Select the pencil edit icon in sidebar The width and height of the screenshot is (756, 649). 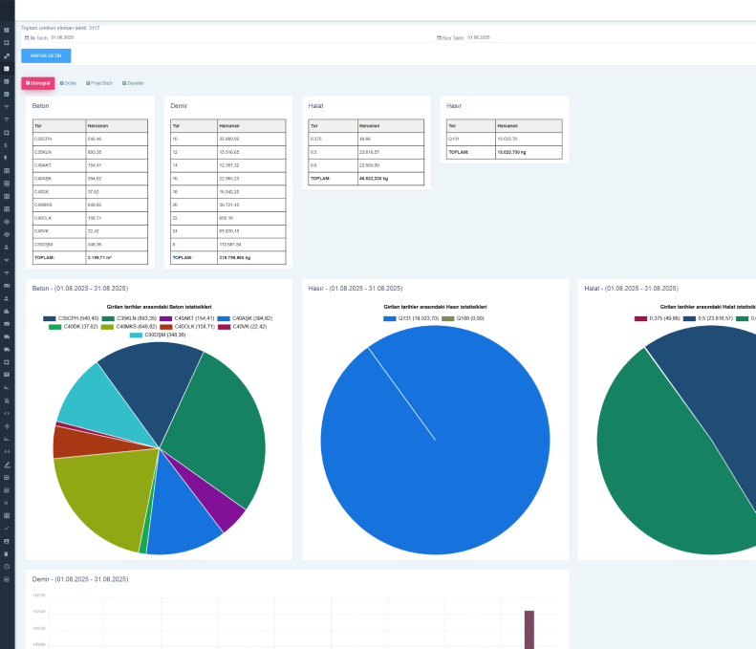tap(7, 464)
